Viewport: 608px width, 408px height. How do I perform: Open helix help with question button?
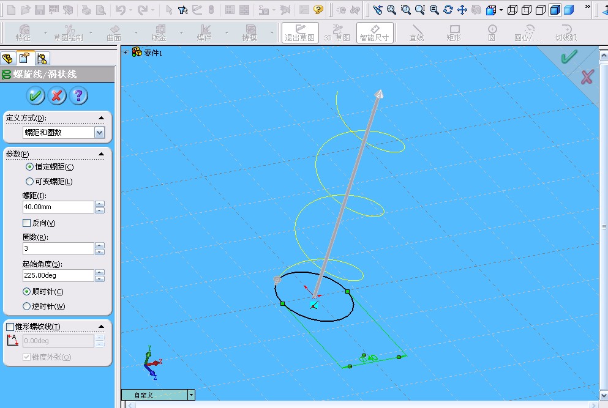coord(78,95)
